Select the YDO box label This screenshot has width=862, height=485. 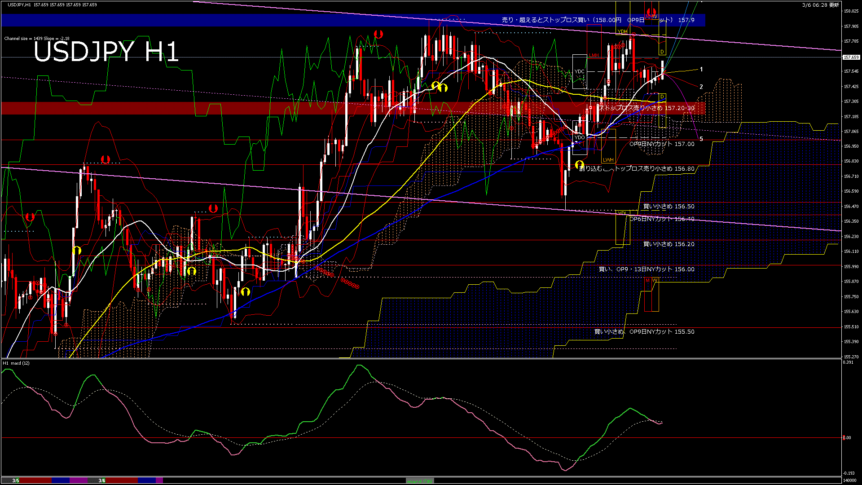tap(579, 137)
